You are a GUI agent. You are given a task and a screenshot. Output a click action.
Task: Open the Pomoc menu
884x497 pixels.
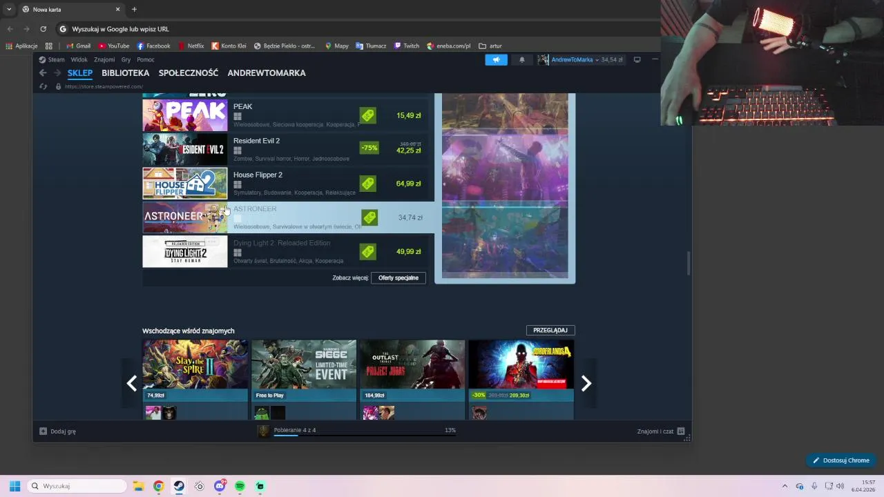point(146,59)
